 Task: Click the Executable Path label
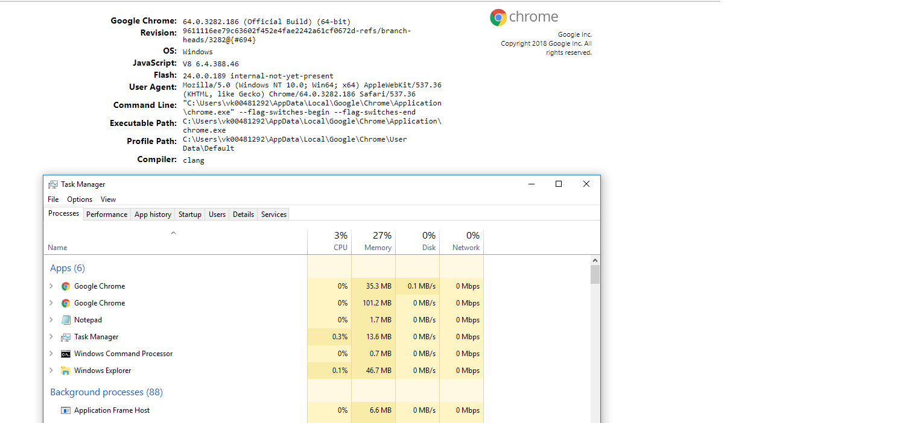point(143,123)
